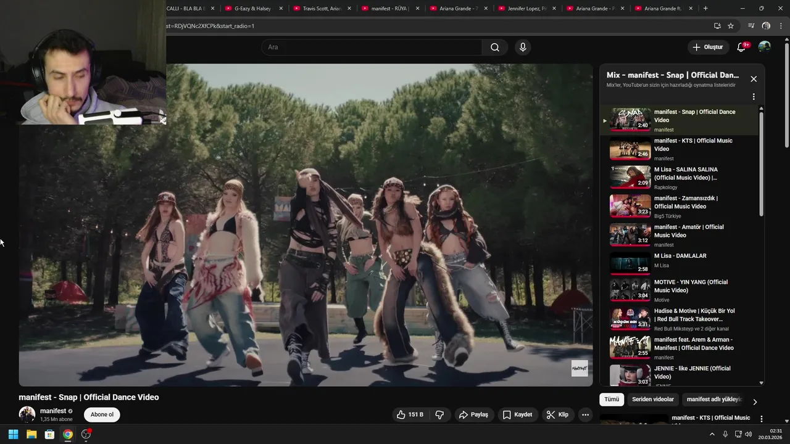The image size is (790, 444).
Task: Select the Tümü filter chip
Action: (x=612, y=399)
